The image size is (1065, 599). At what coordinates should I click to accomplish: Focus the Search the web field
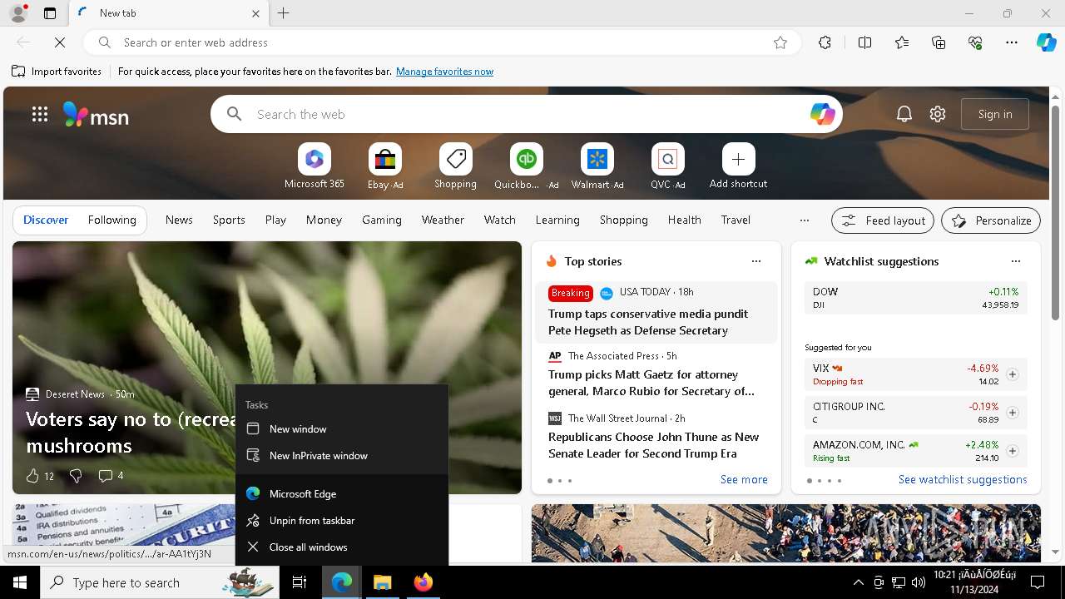coord(526,114)
